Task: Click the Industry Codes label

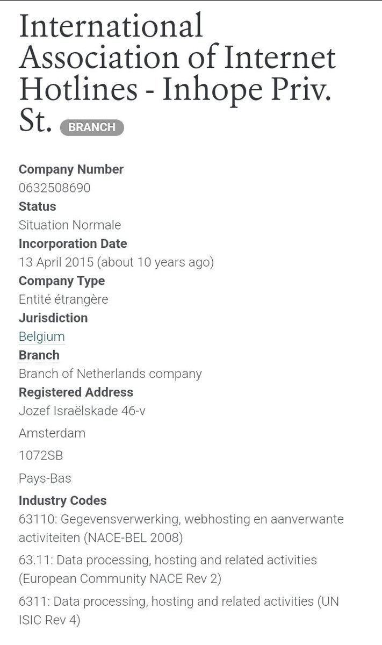Action: coord(62,500)
